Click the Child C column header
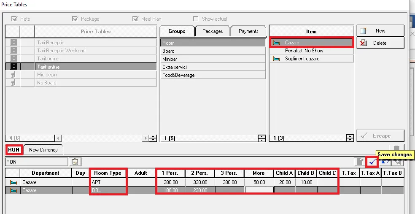Screen dimensions: 415x214 pos(327,173)
